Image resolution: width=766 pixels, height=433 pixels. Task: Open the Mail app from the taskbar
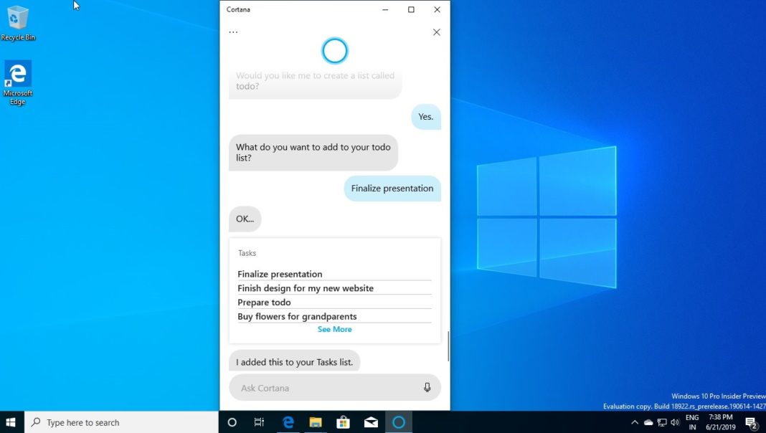(x=371, y=422)
